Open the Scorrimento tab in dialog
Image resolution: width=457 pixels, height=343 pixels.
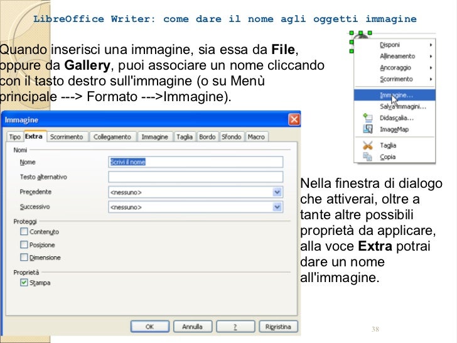[x=67, y=137]
